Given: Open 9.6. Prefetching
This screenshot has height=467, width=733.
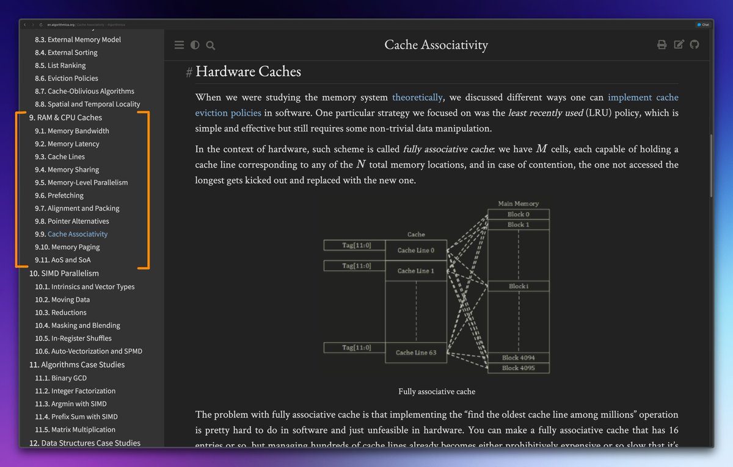Looking at the screenshot, I should coord(59,196).
